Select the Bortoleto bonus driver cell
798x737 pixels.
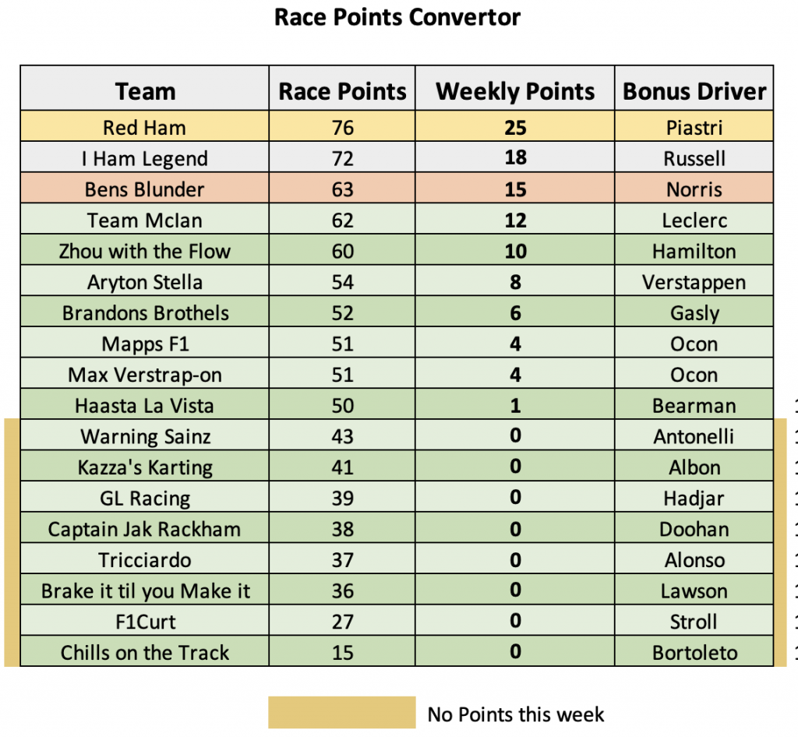[694, 651]
